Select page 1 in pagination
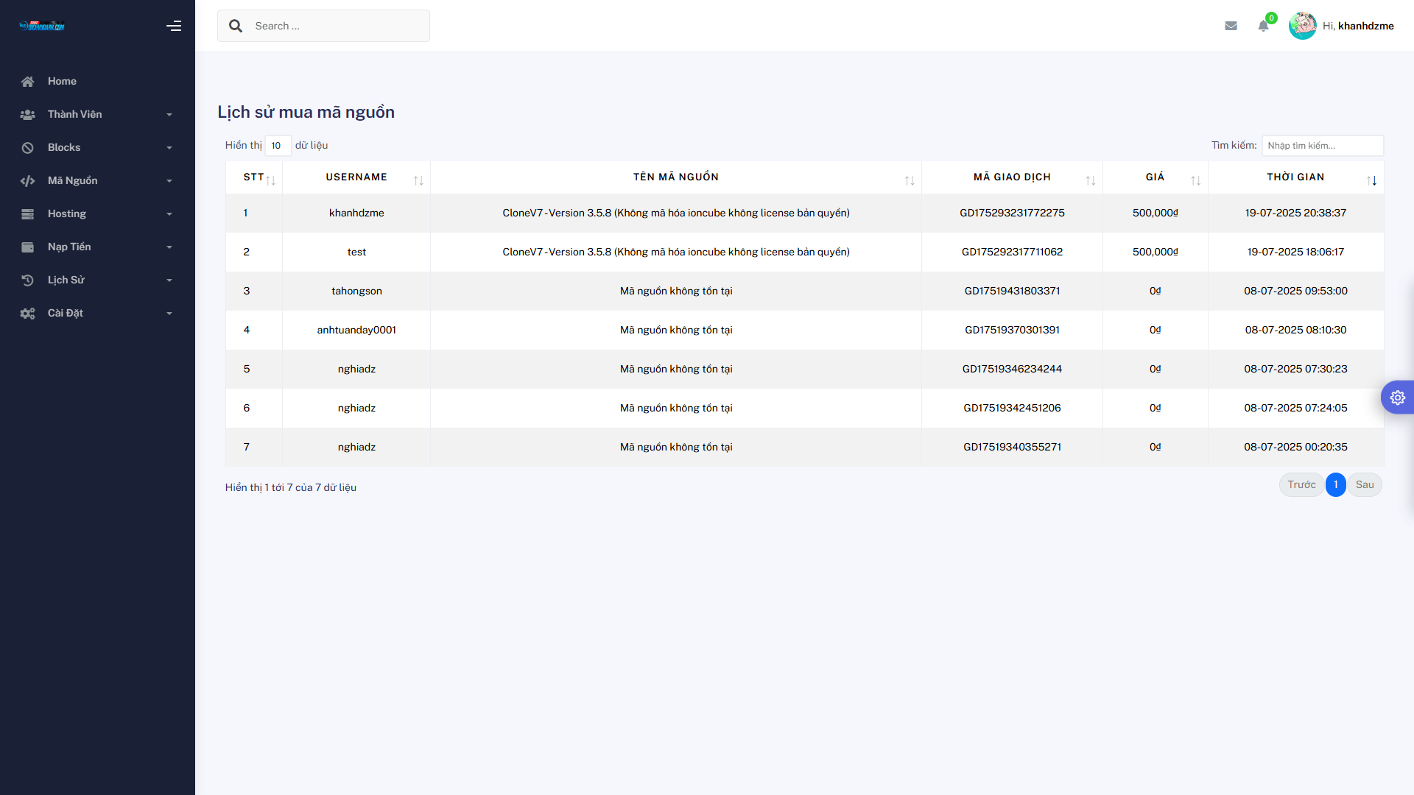The image size is (1414, 795). coord(1335,484)
